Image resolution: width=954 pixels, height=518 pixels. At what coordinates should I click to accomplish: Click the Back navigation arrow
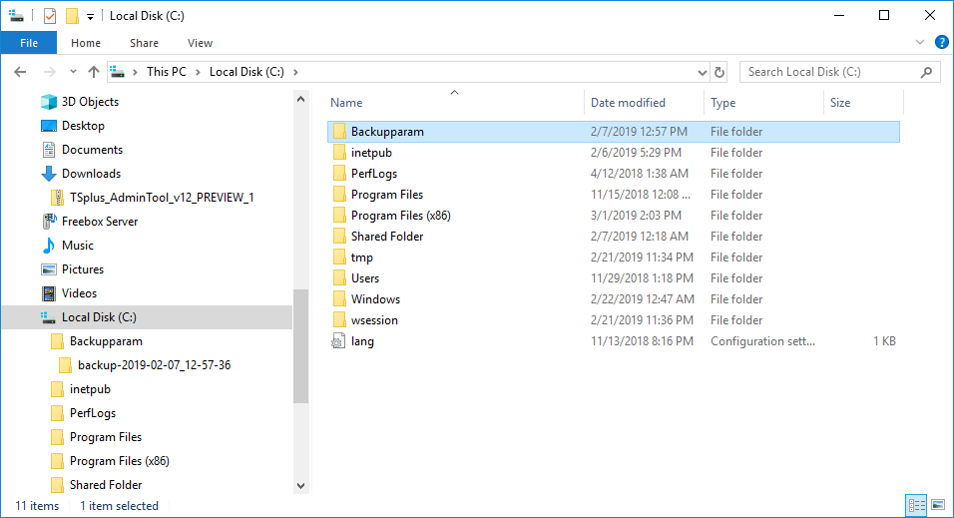coord(21,72)
